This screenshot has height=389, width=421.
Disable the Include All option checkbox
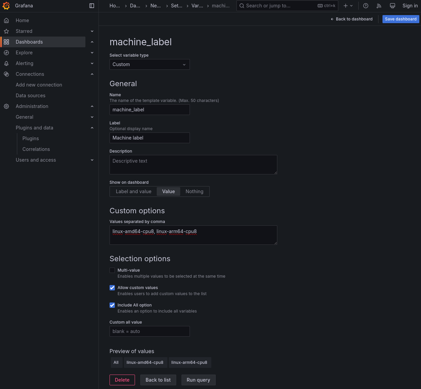(x=112, y=305)
